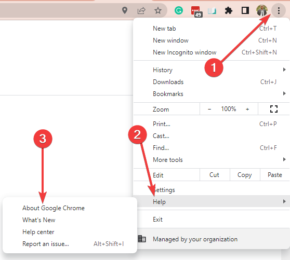Choose Cast... in the menu

pos(212,136)
